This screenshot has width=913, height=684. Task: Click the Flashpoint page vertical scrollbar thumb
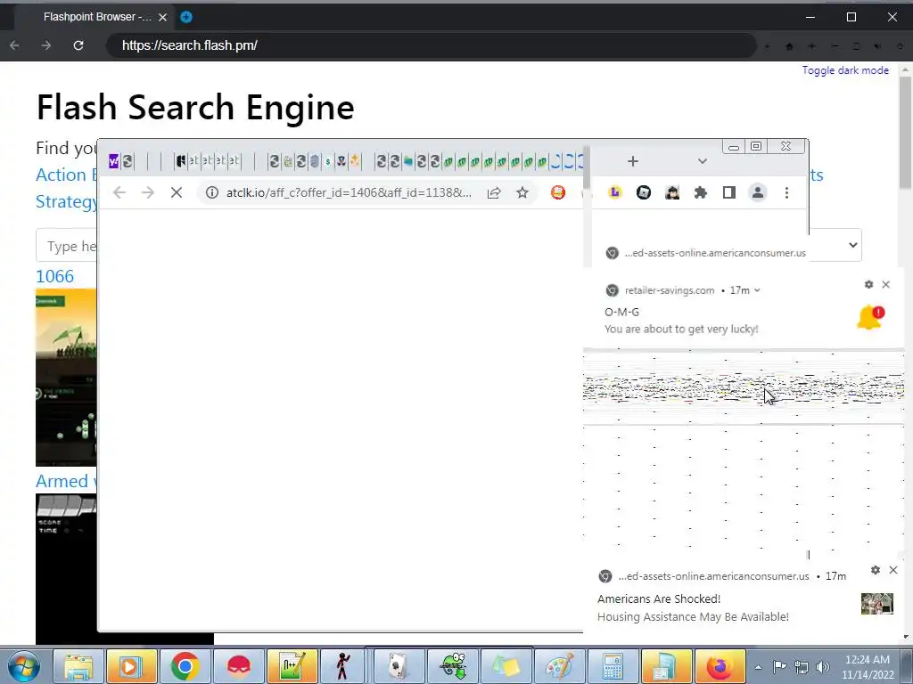(905, 133)
